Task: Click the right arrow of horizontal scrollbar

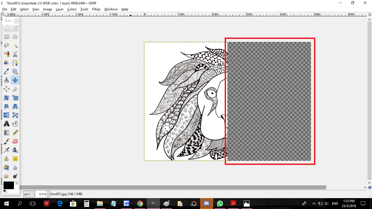Action: point(365,188)
